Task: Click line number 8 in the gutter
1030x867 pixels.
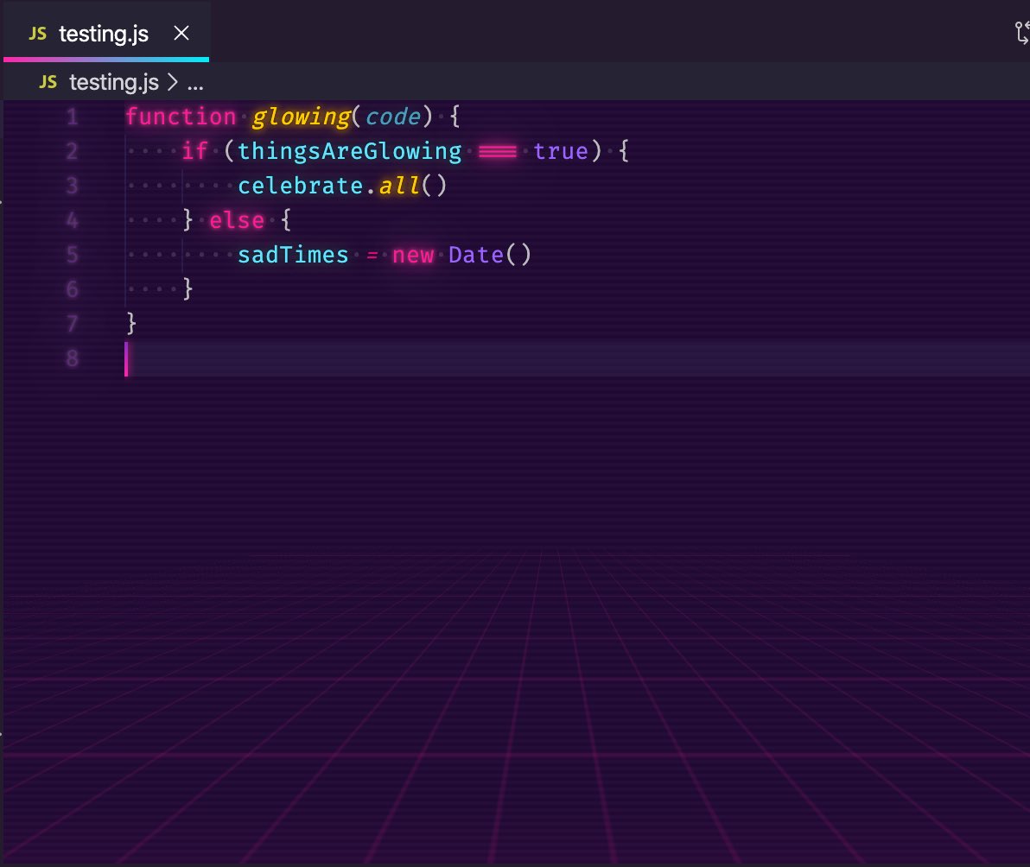Action: point(73,358)
